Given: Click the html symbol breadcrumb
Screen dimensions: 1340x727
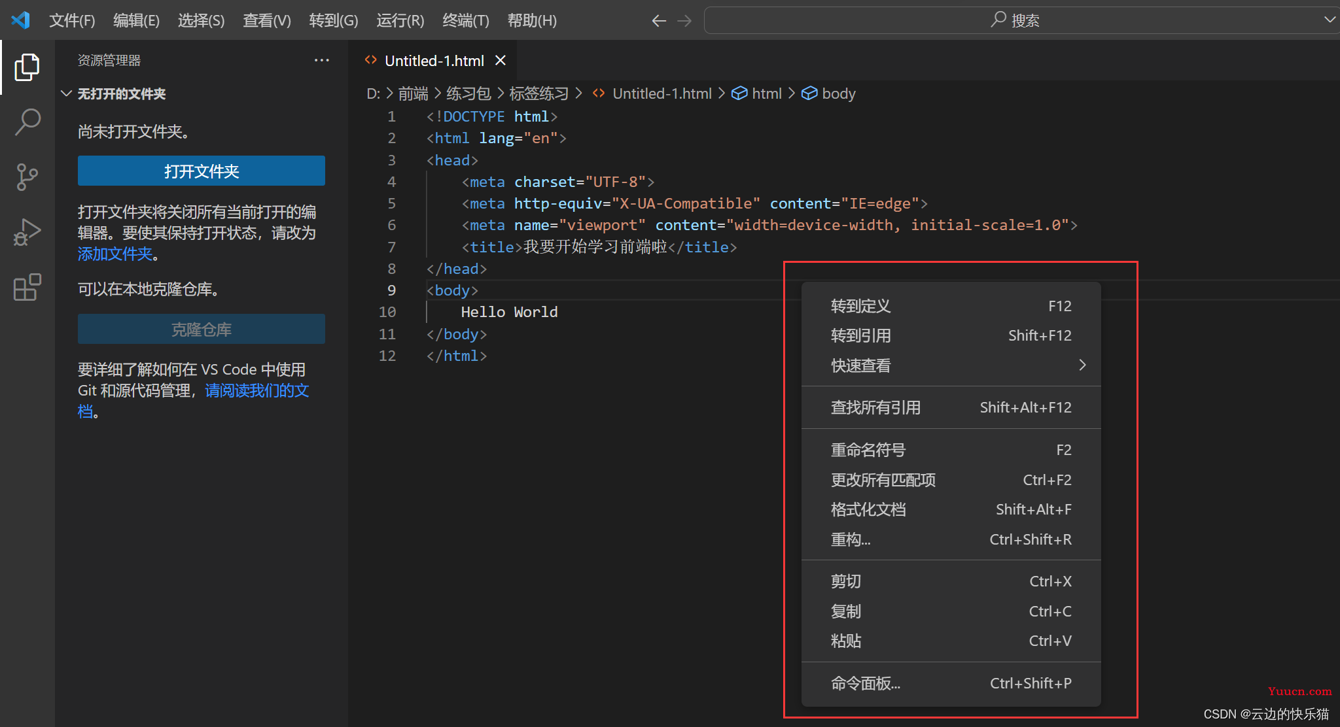Looking at the screenshot, I should pos(757,93).
